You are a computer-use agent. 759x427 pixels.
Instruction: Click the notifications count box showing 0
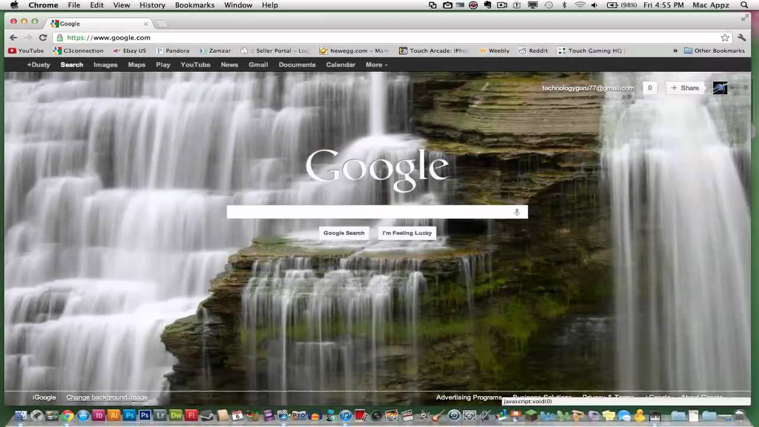pos(650,88)
